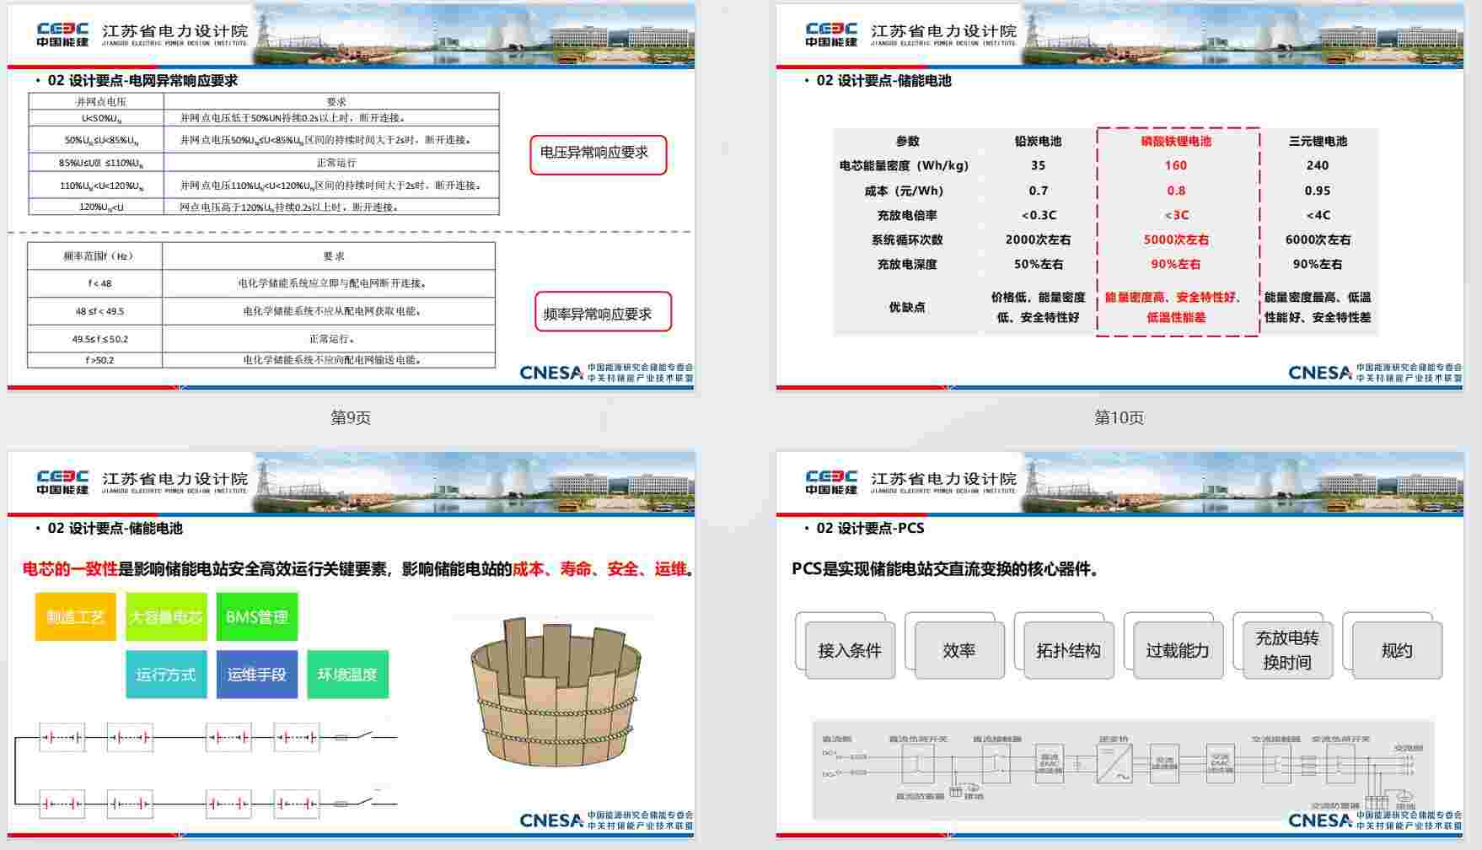Select the 第10页 slide label
Viewport: 1482px width, 850px height.
tap(1119, 417)
